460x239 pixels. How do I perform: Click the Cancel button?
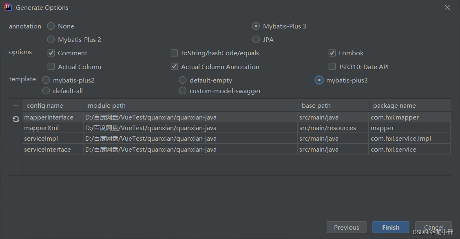click(433, 227)
